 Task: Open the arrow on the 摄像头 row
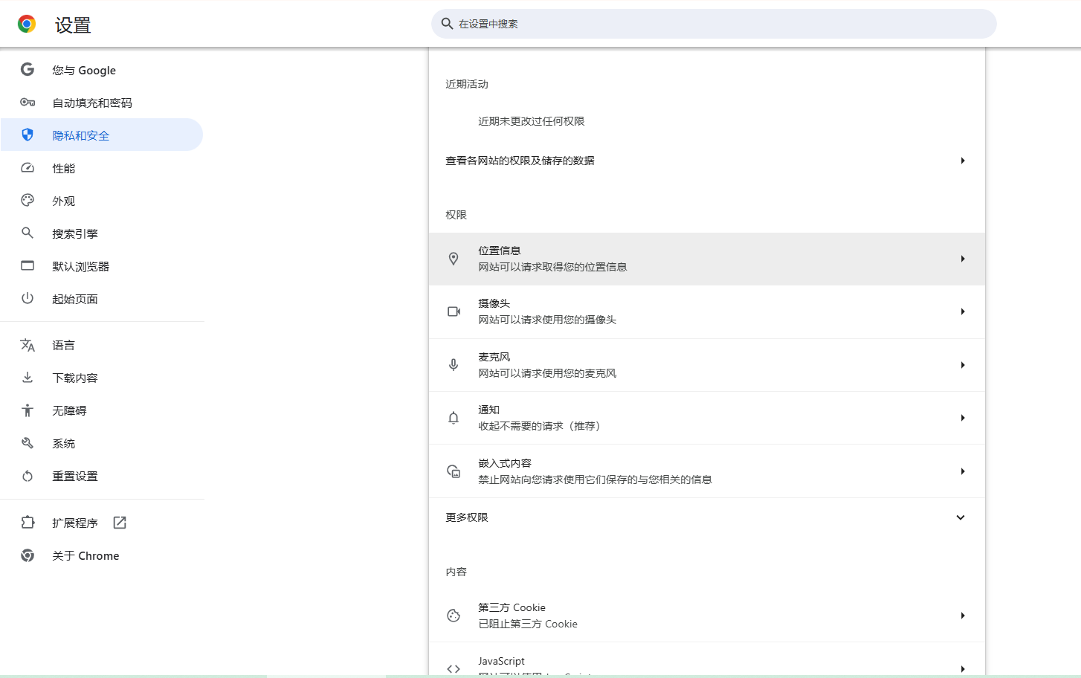pos(963,311)
